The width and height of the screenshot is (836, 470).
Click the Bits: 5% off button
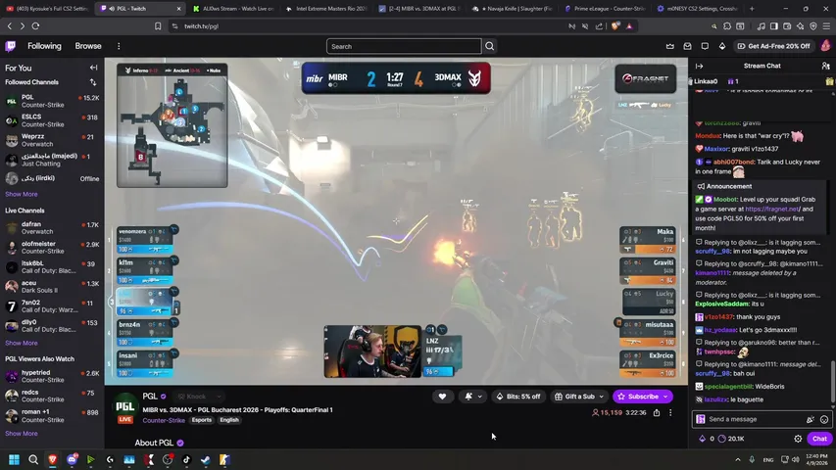[517, 397]
